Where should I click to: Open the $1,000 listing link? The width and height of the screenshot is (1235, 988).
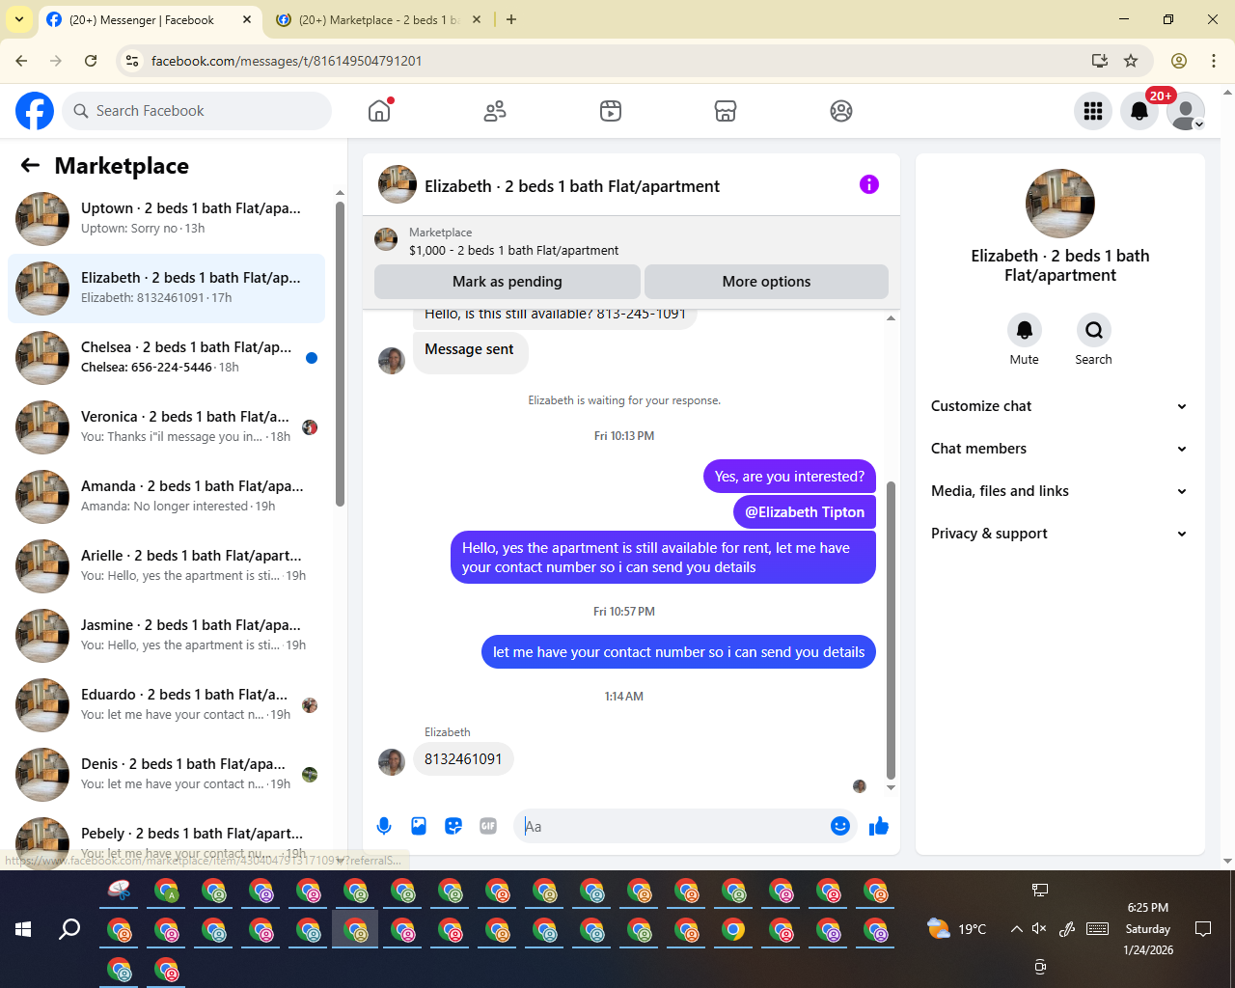tap(513, 250)
